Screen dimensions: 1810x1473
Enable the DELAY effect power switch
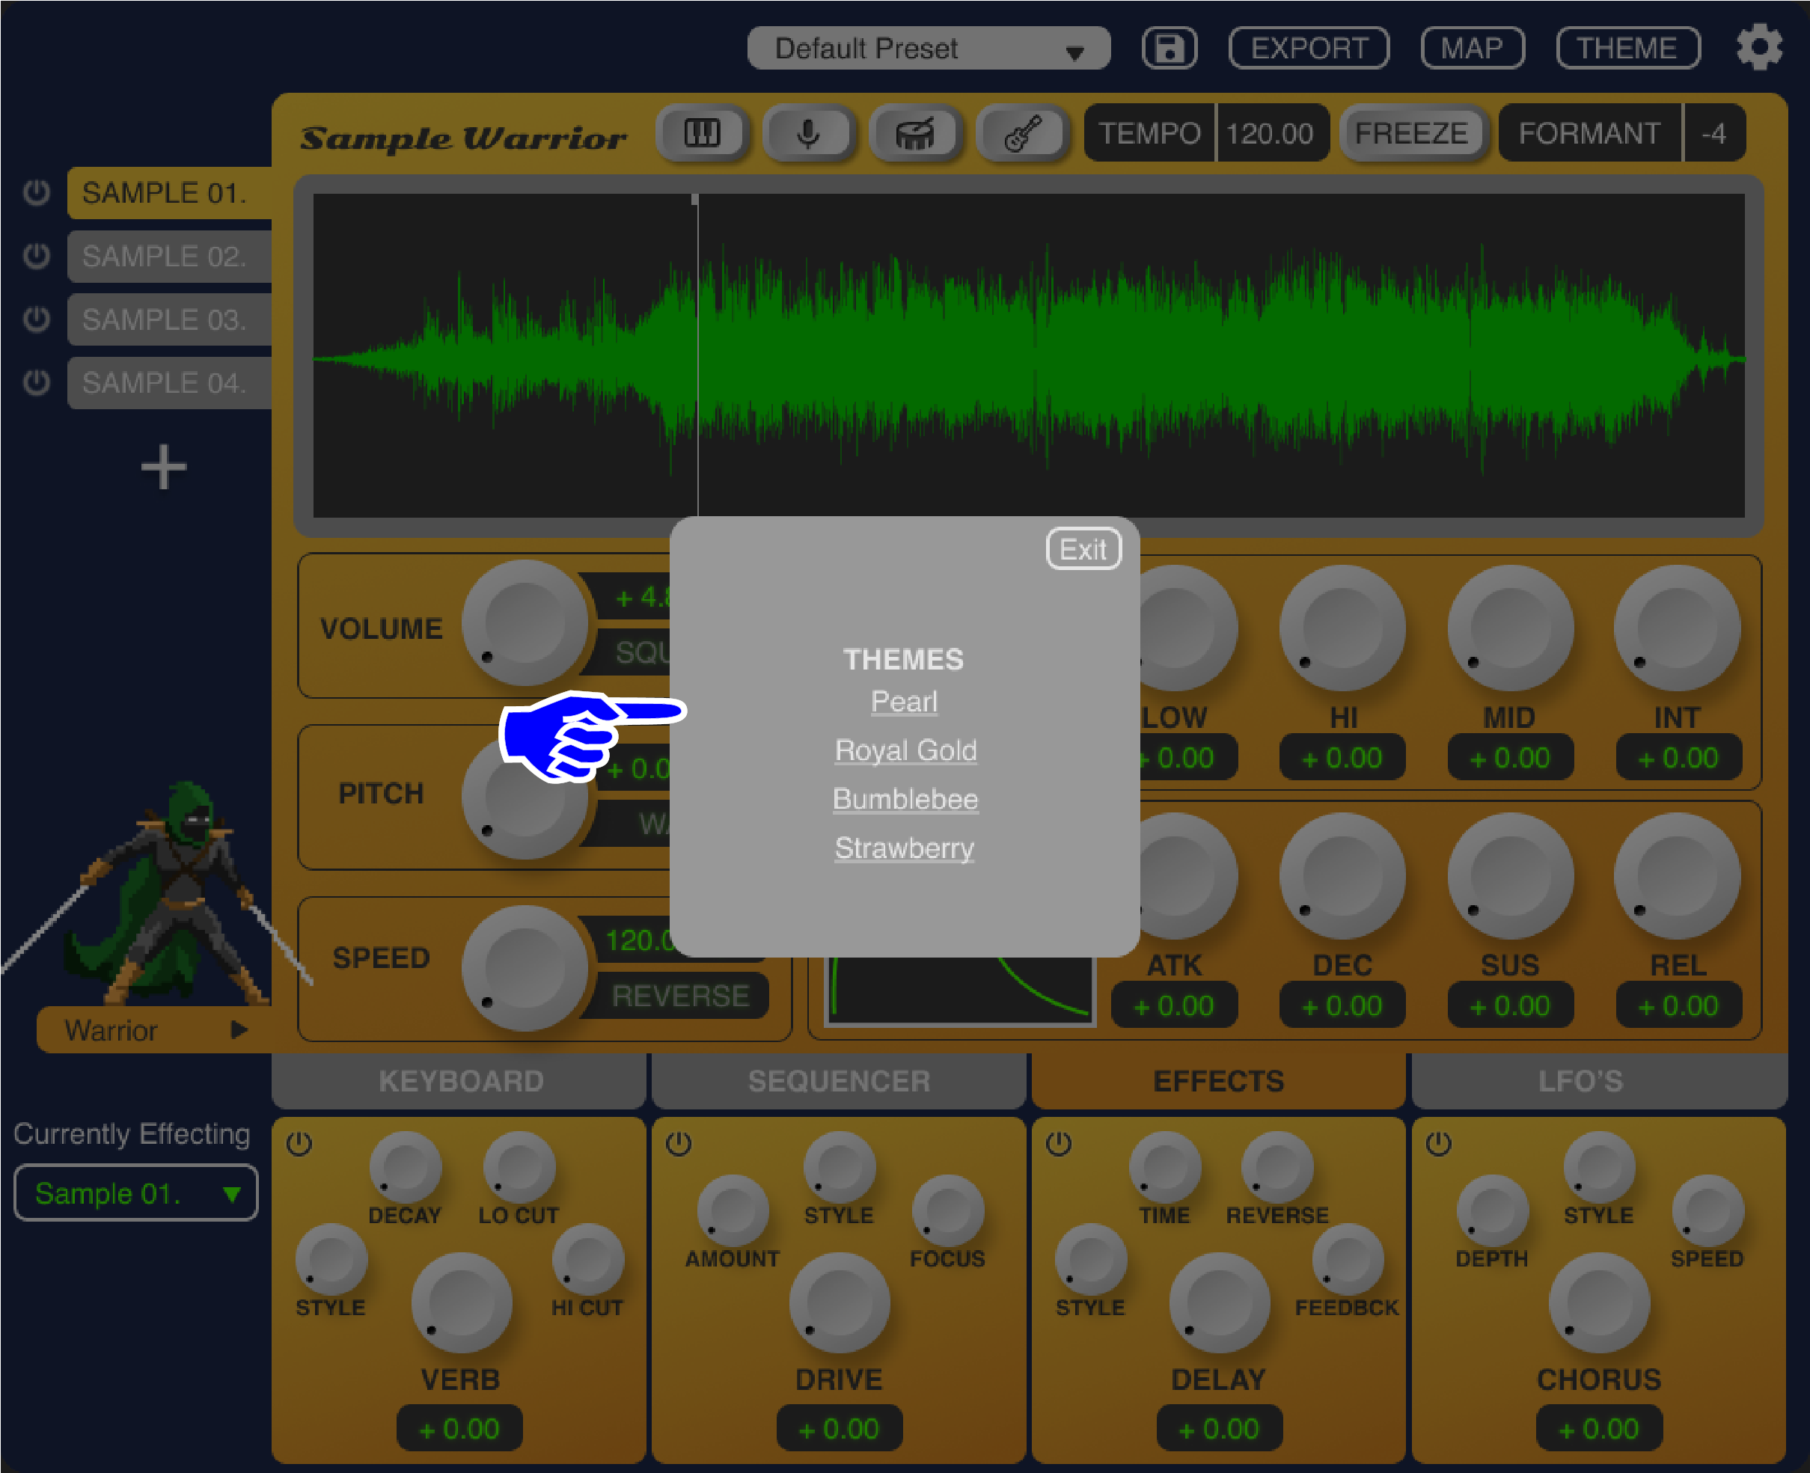pyautogui.click(x=1058, y=1144)
